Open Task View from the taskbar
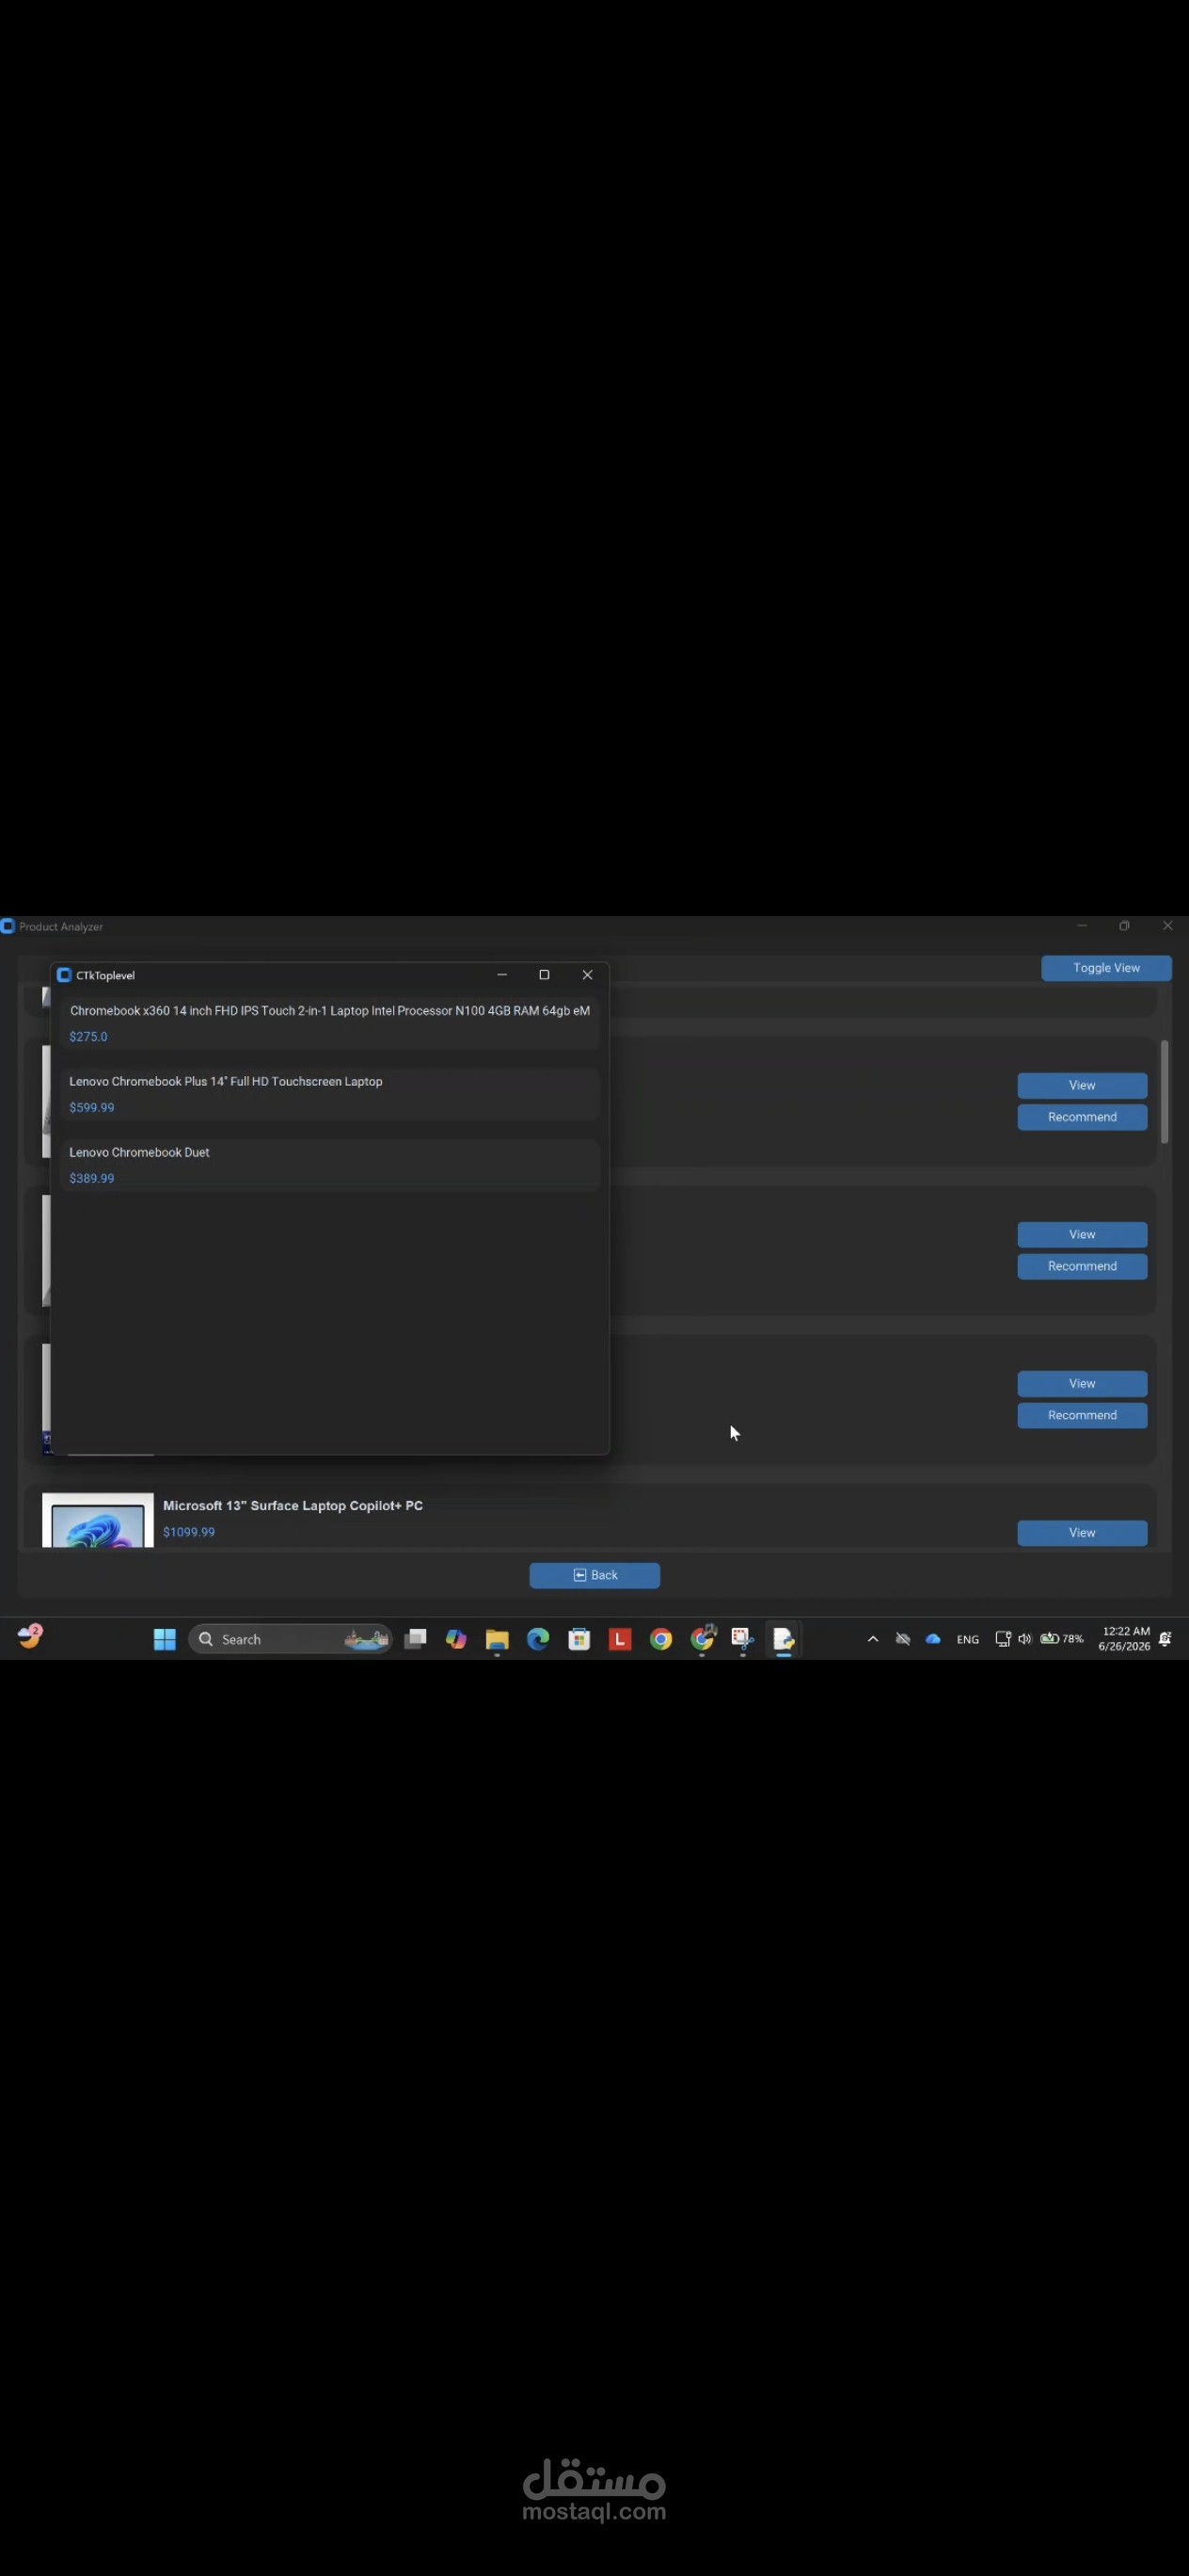 pyautogui.click(x=416, y=1639)
